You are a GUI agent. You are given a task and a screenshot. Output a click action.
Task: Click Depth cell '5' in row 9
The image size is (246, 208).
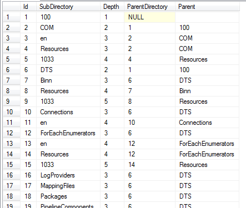pyautogui.click(x=112, y=102)
